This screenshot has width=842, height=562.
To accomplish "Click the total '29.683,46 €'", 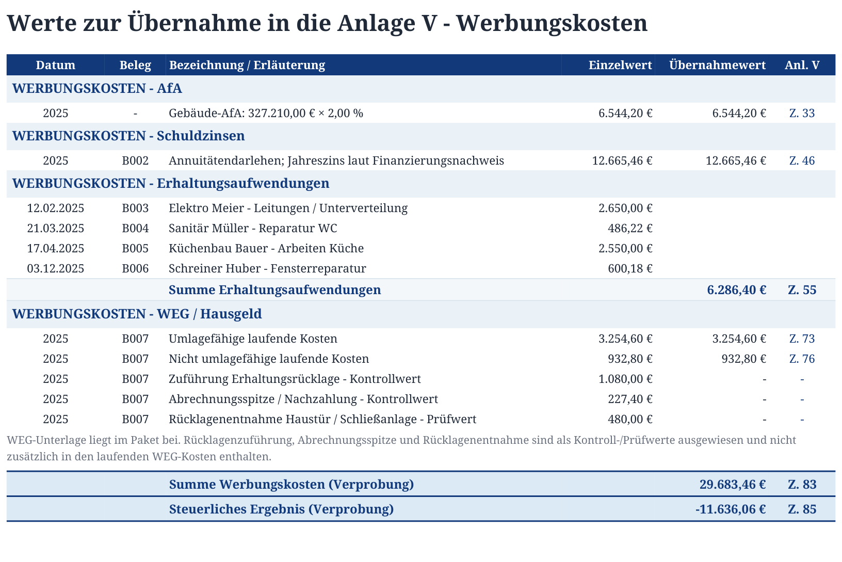I will click(733, 485).
